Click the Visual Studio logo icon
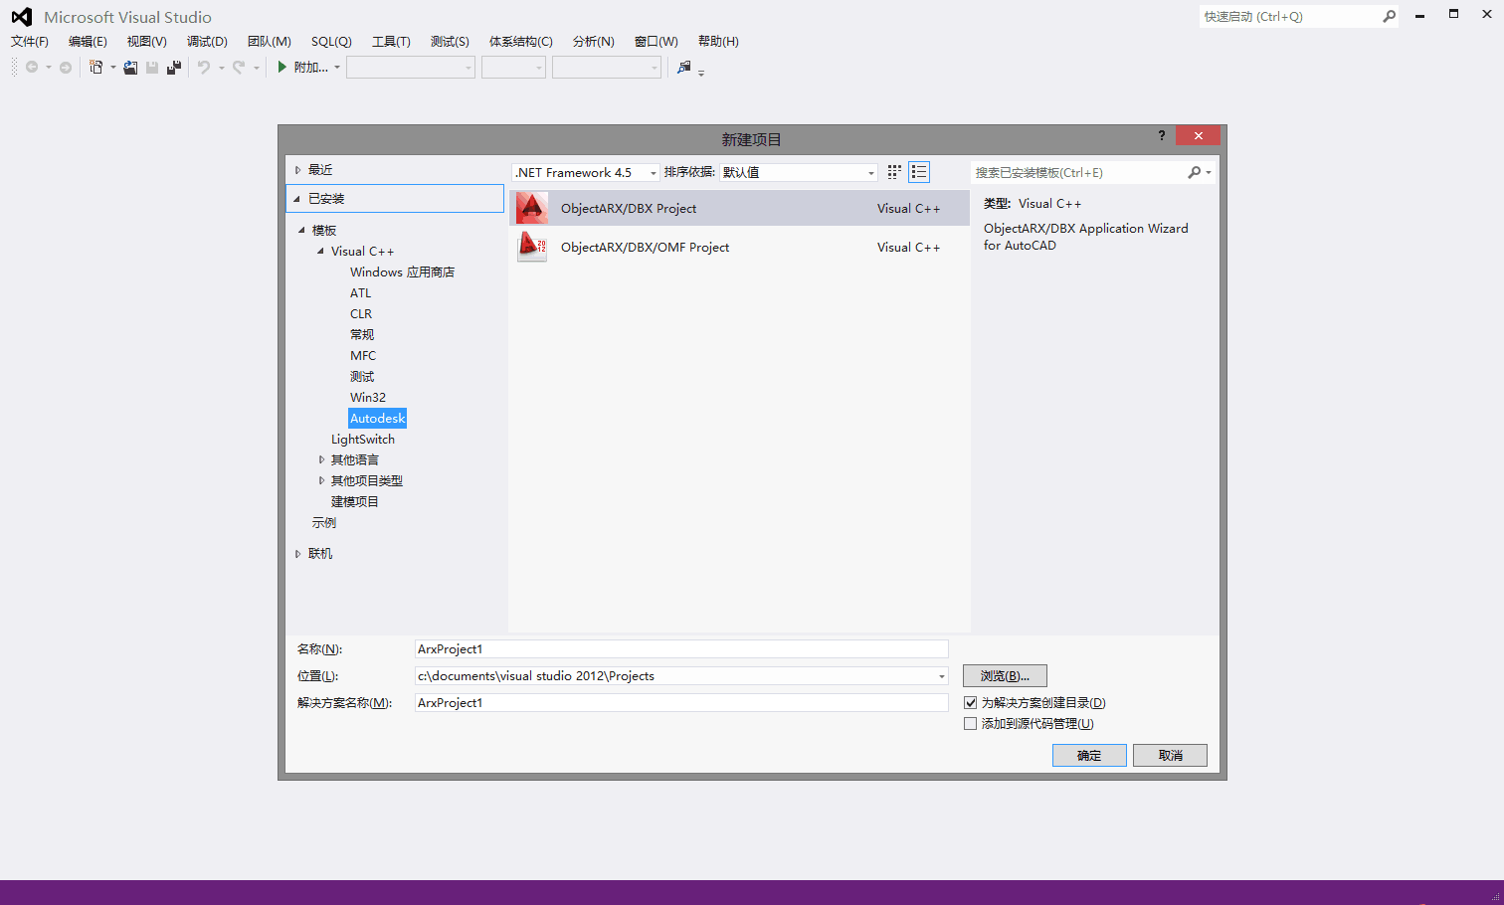 click(x=22, y=17)
